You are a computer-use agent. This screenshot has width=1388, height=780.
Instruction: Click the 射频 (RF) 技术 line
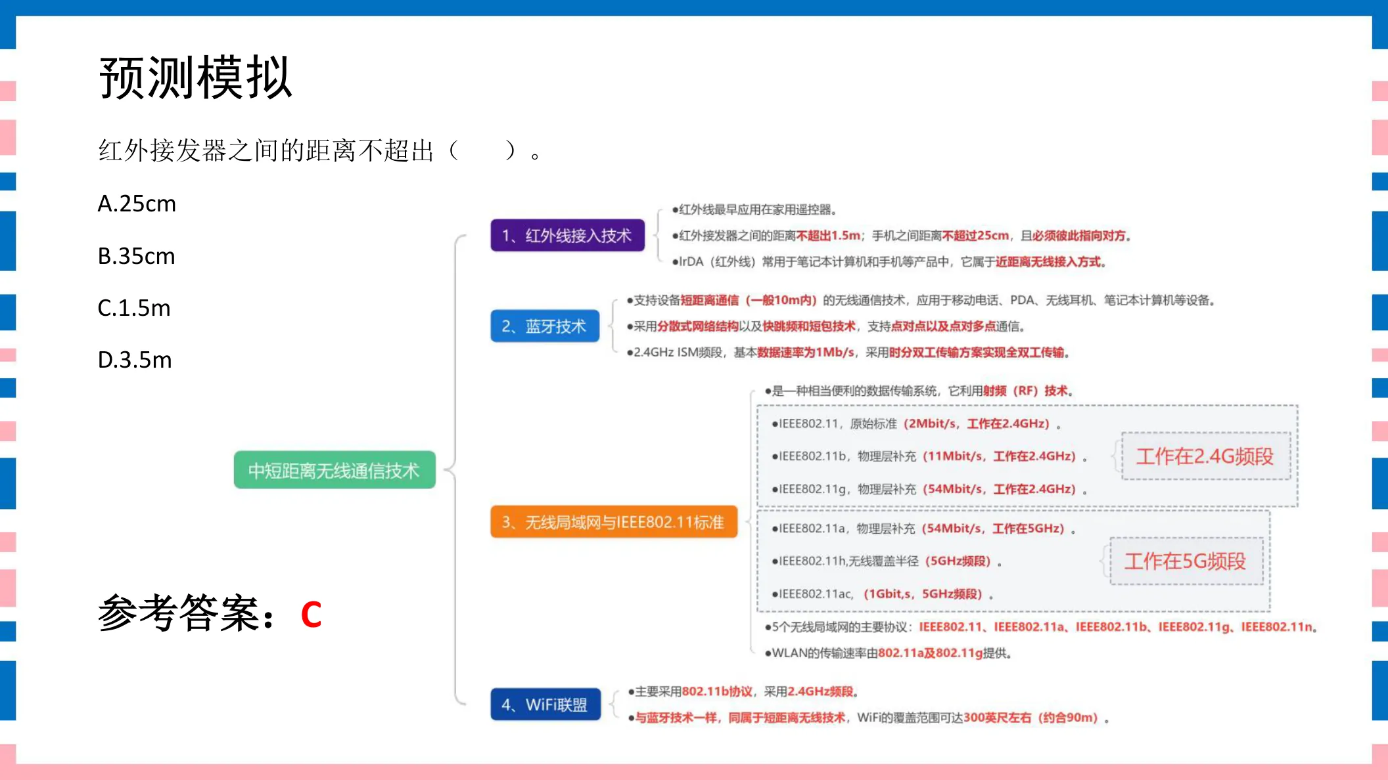click(x=919, y=391)
